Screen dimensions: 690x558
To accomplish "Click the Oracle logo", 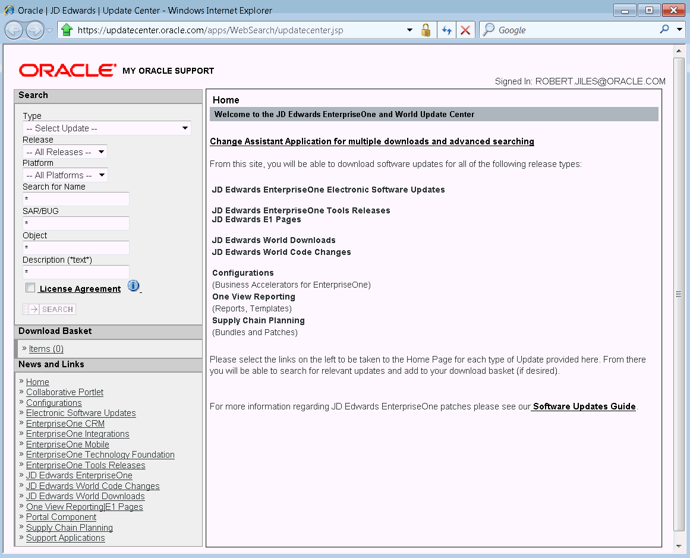I will point(68,70).
